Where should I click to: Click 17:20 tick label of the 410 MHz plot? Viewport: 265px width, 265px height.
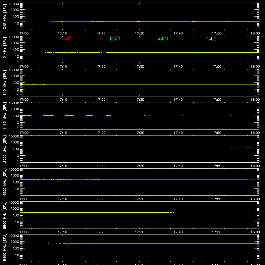pos(101,67)
